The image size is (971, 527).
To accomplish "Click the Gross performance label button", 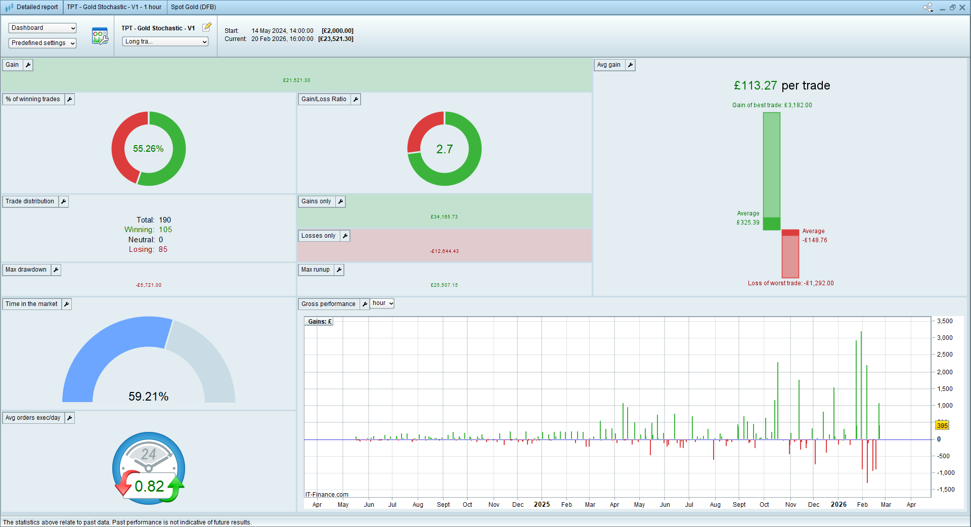I will click(328, 304).
